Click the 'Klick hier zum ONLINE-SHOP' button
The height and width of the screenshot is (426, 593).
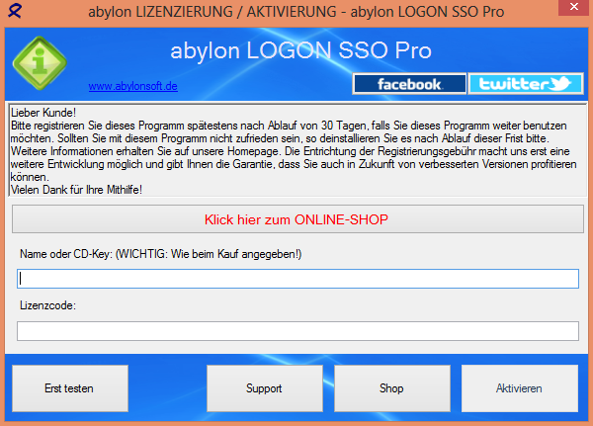point(297,219)
